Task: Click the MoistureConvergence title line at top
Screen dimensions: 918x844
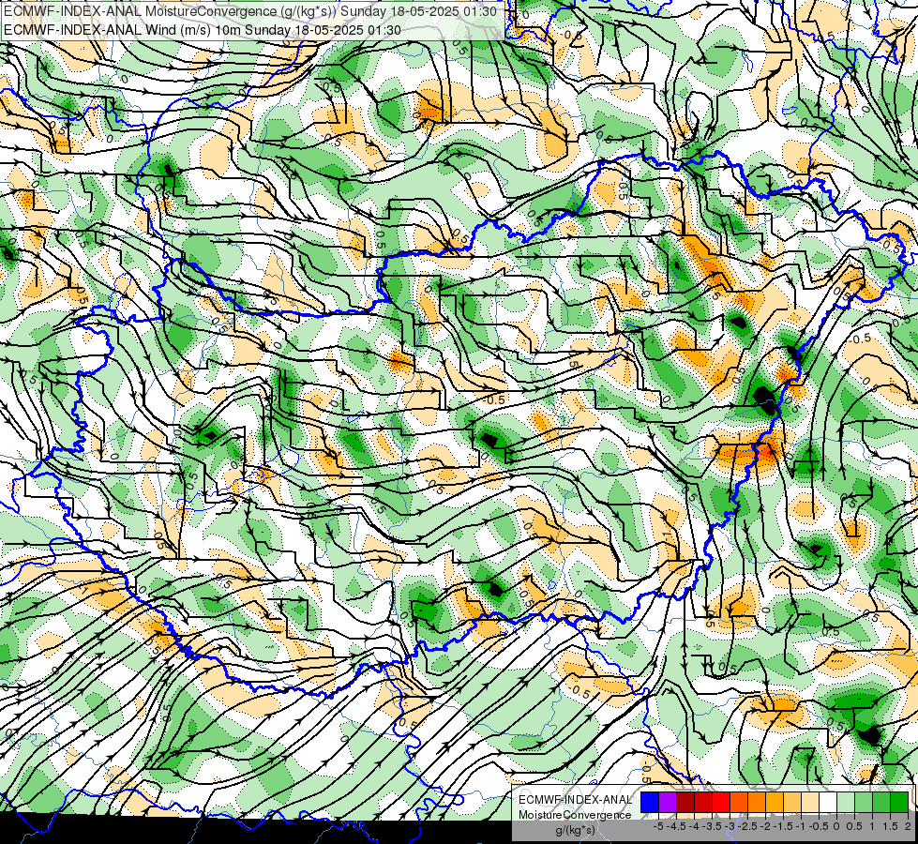Action: click(x=250, y=11)
